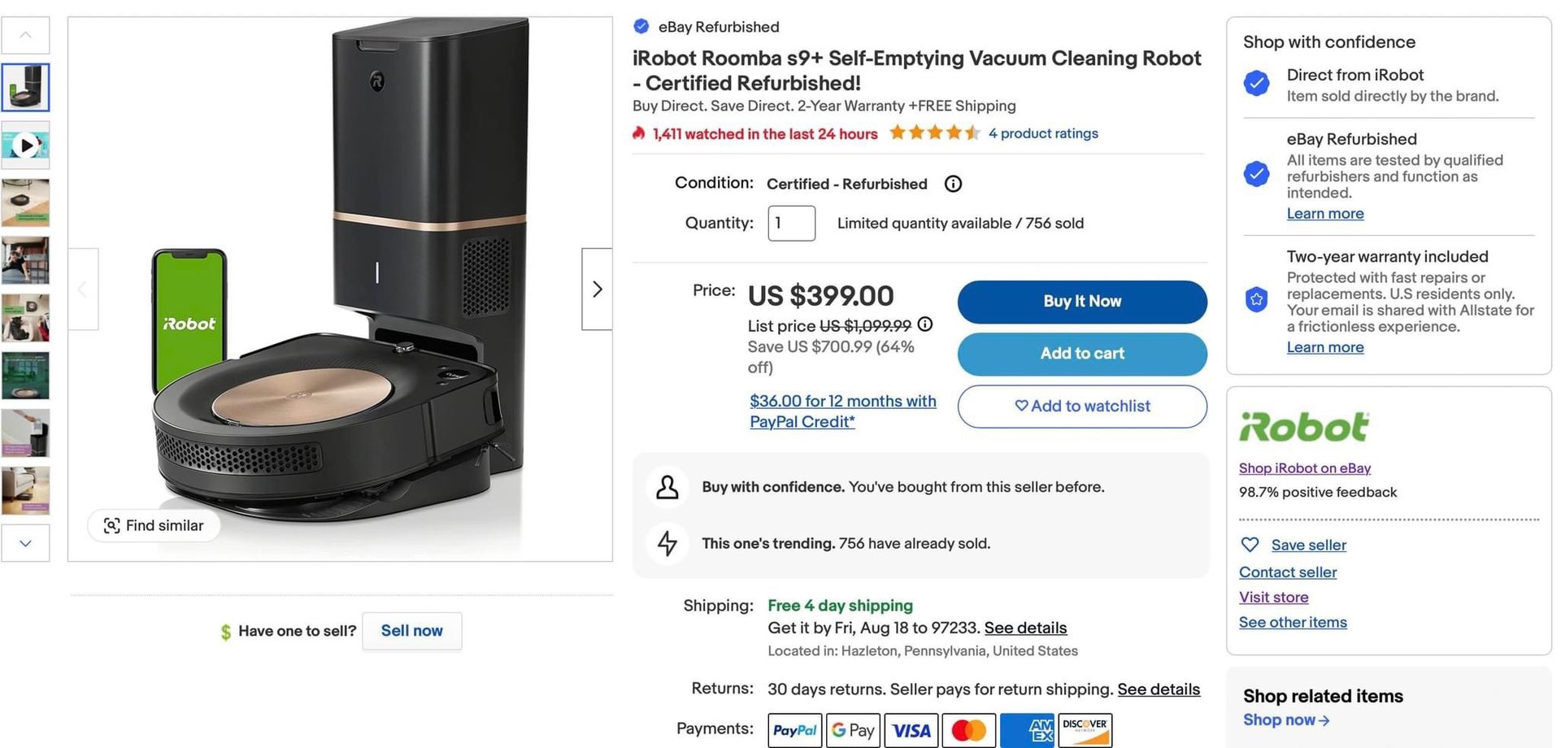
Task: Click the heart icon beside Save seller
Action: click(x=1250, y=545)
